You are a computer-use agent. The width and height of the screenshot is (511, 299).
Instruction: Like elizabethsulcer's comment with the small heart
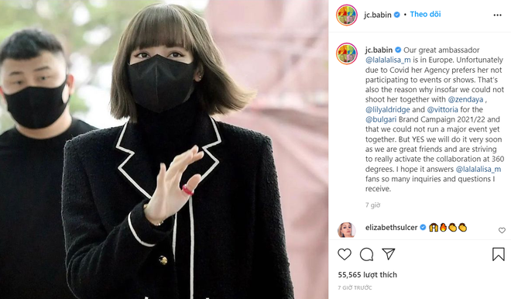tap(502, 231)
